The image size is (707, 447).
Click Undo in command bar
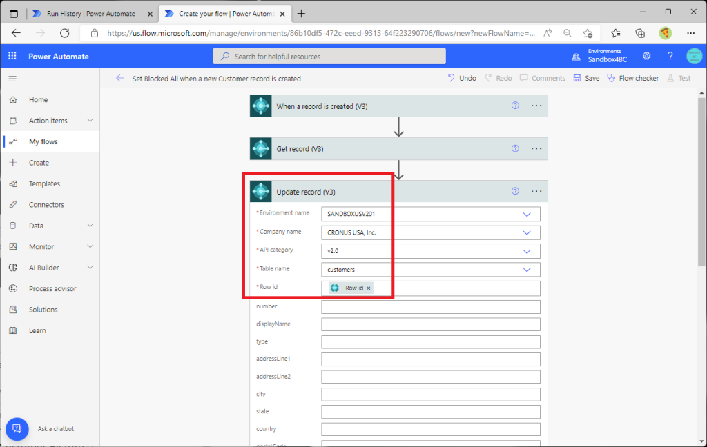click(462, 78)
